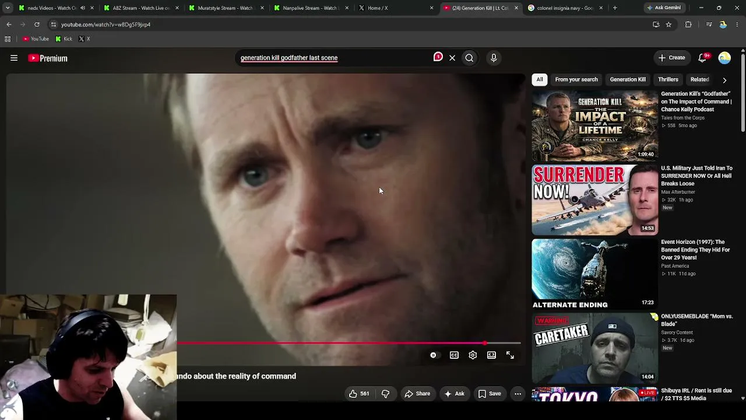Open Ask Gemini in Chrome

click(x=664, y=8)
